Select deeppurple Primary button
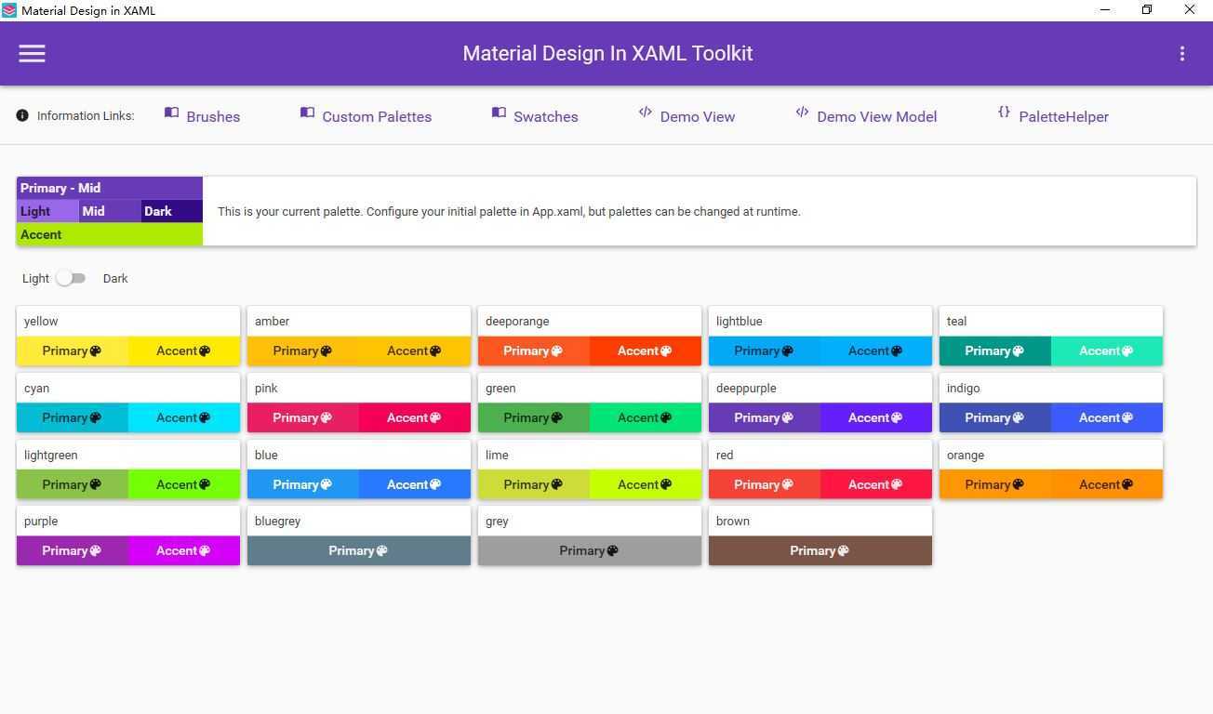The width and height of the screenshot is (1213, 714). click(765, 417)
